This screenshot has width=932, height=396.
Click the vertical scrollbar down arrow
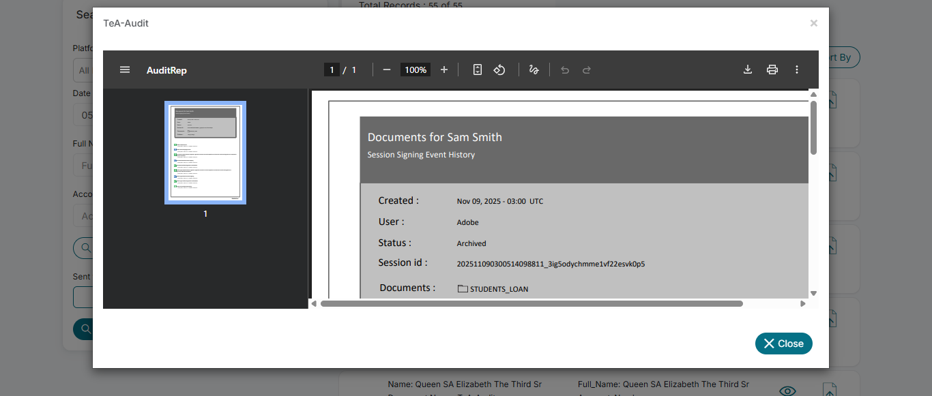click(x=813, y=293)
